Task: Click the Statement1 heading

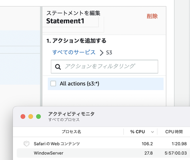Action: (65, 21)
